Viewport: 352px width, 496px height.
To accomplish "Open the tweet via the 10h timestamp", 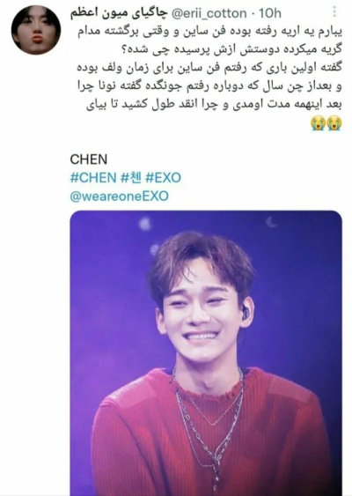I will click(270, 13).
